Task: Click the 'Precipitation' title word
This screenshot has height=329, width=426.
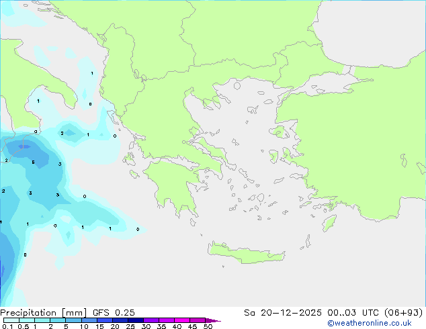Action: 28,313
